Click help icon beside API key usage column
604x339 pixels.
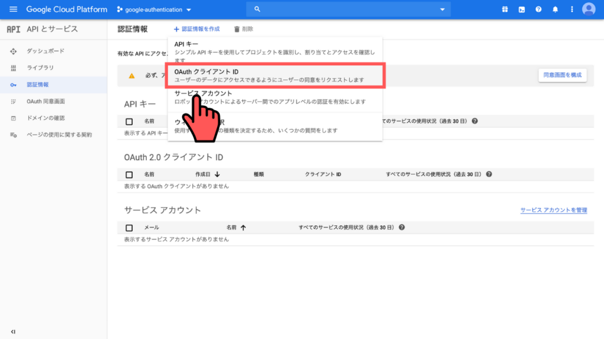[475, 121]
